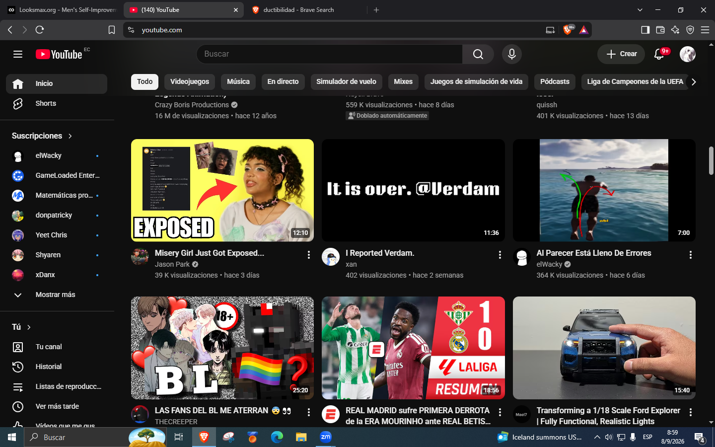Open the LaLiga Resumen thumbnail
The image size is (715, 447).
413,348
